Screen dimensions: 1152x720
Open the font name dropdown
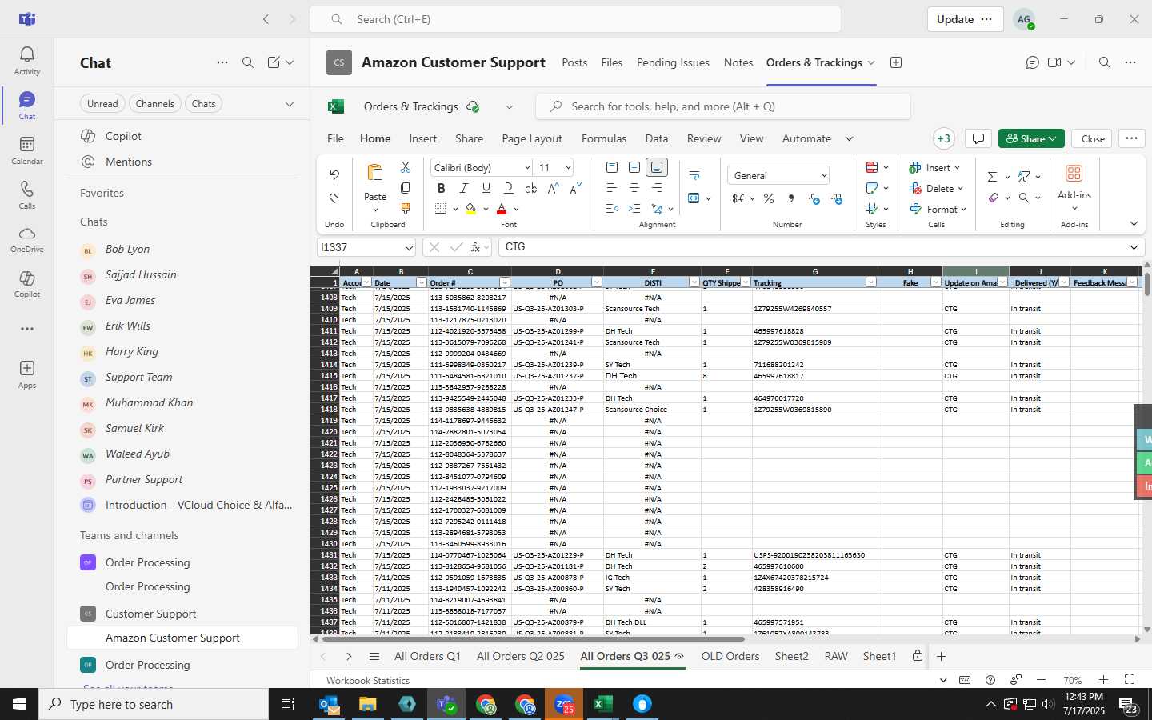click(x=527, y=168)
